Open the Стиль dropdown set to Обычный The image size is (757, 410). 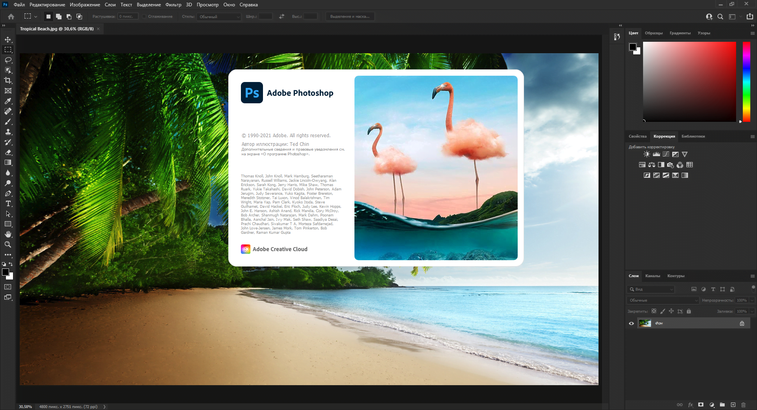[x=219, y=17]
